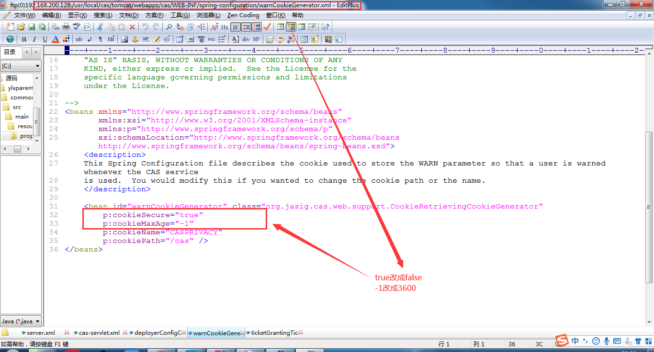Image resolution: width=654 pixels, height=352 pixels.
Task: Insert a div tag from the HTML toolbar
Action: pyautogui.click(x=246, y=39)
